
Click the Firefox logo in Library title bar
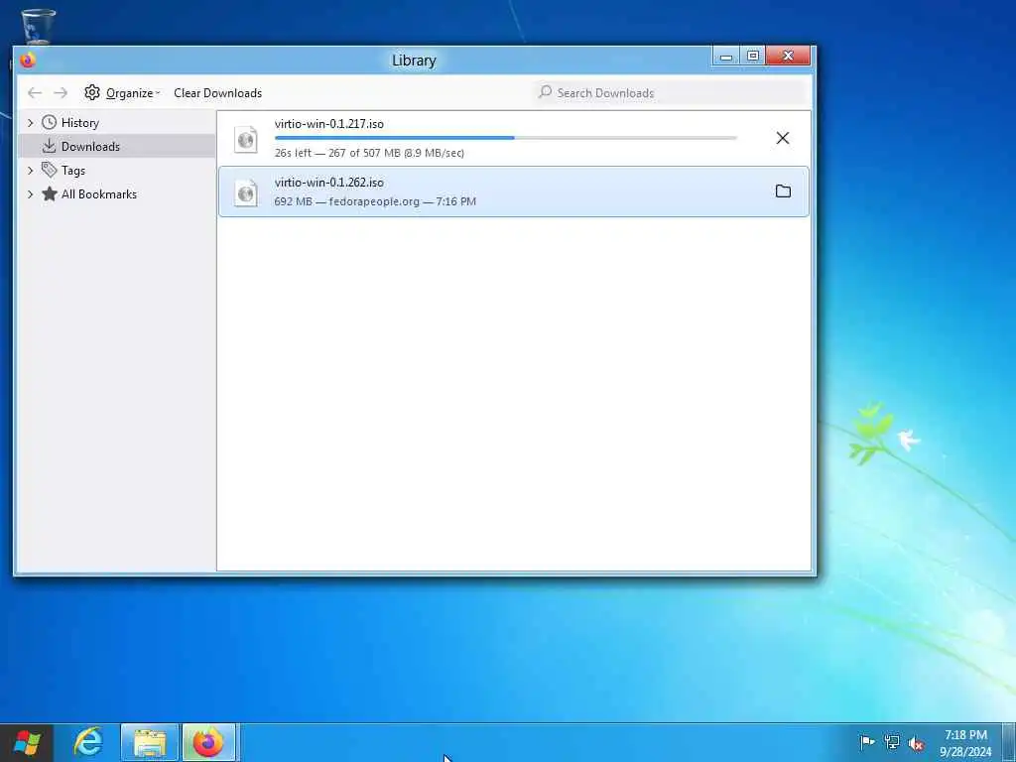point(27,61)
